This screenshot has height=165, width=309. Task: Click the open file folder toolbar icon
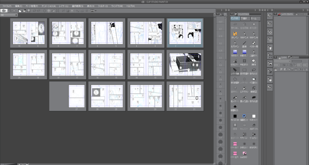tap(24, 11)
